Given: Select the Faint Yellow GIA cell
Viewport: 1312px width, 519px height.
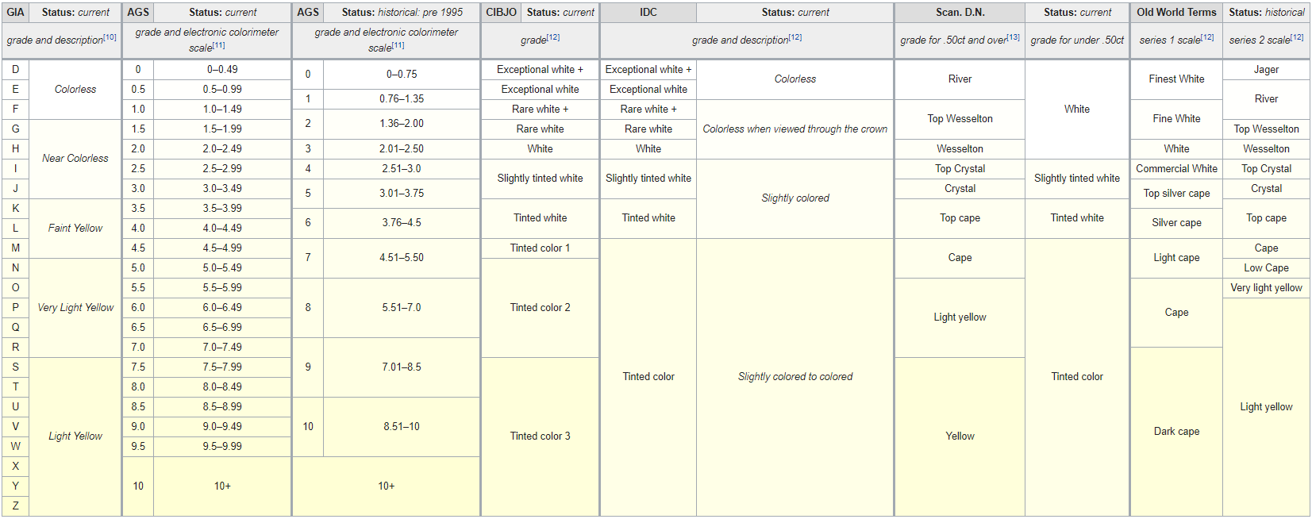Looking at the screenshot, I should 75,229.
